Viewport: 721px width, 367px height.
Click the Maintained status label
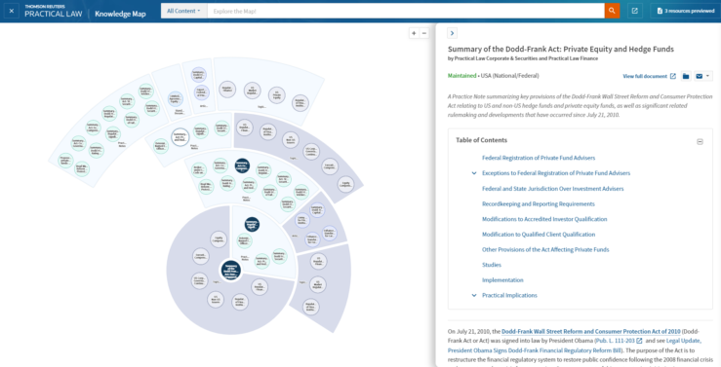461,76
